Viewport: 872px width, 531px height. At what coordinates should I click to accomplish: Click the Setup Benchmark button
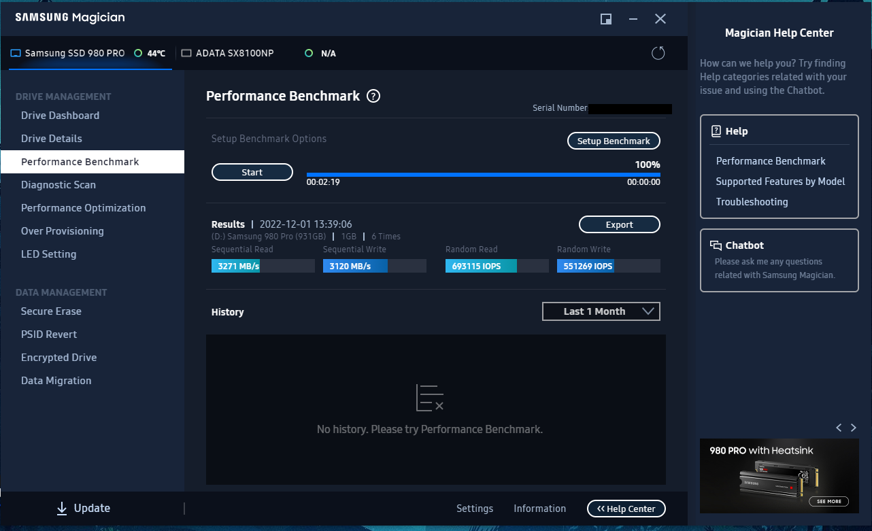[x=614, y=141]
